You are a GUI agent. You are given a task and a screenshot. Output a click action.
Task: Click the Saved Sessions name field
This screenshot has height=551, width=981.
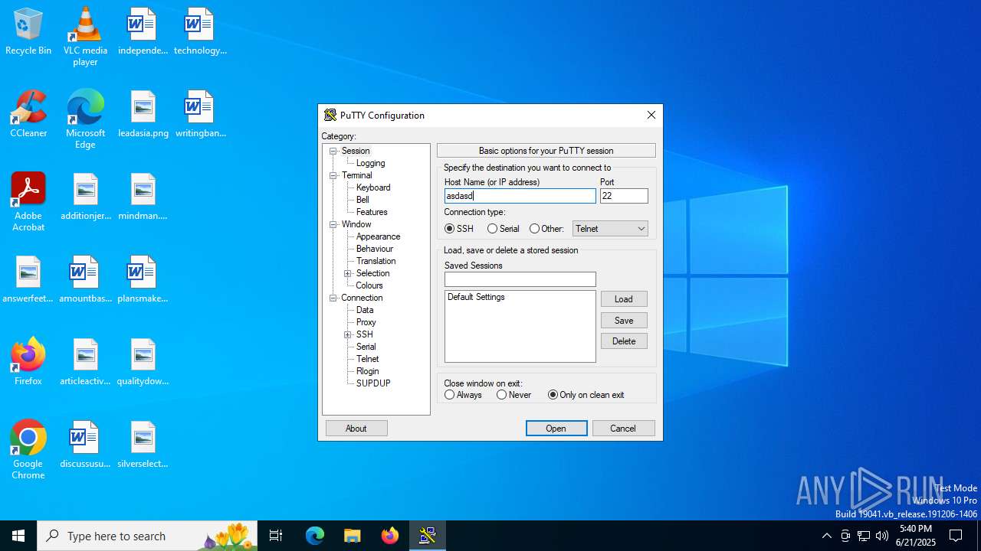coord(520,279)
